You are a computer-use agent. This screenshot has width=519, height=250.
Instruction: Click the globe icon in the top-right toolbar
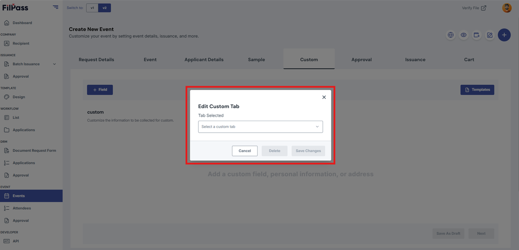click(x=451, y=35)
